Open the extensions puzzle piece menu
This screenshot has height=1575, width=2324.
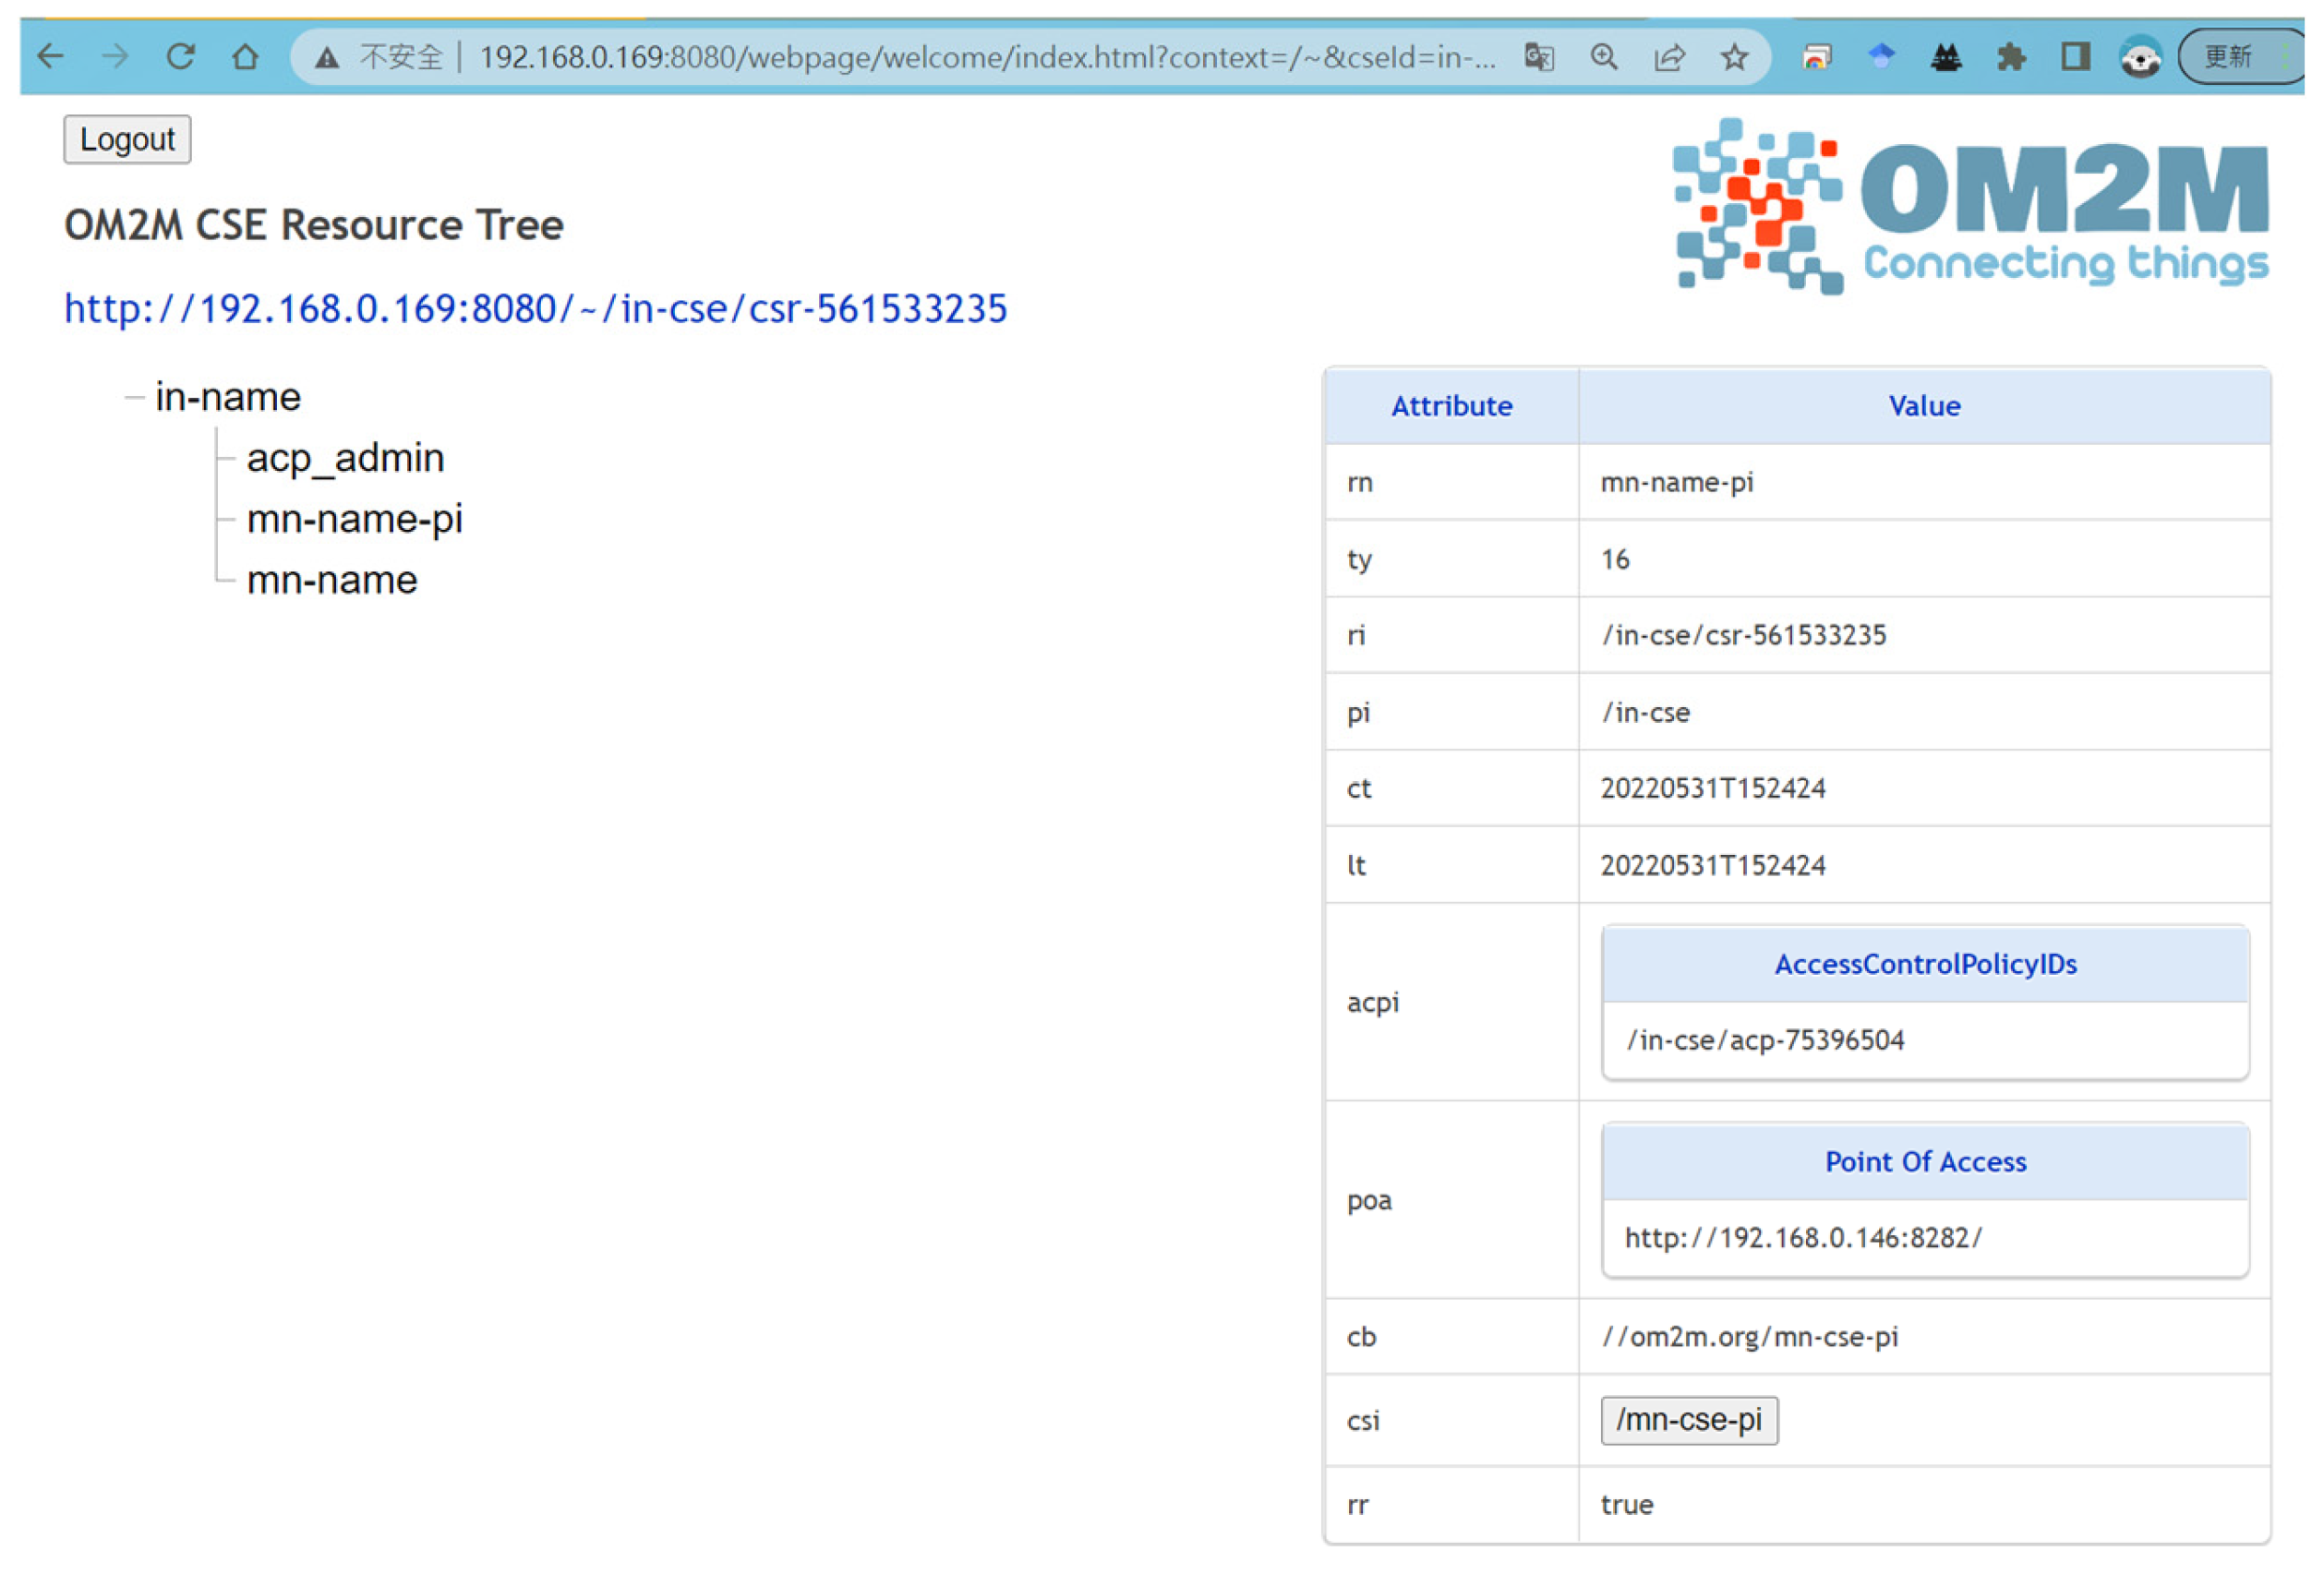[2011, 57]
